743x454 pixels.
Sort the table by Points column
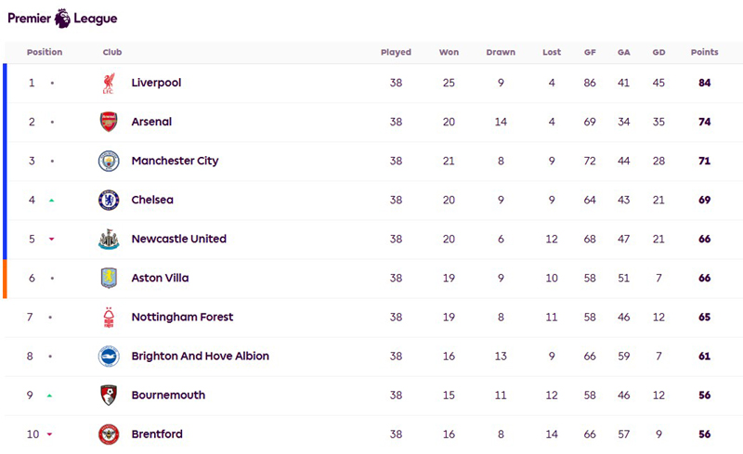click(704, 52)
